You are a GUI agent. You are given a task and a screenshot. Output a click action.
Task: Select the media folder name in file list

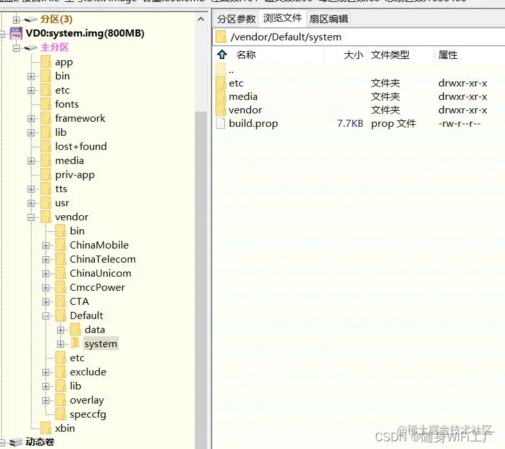(x=243, y=97)
